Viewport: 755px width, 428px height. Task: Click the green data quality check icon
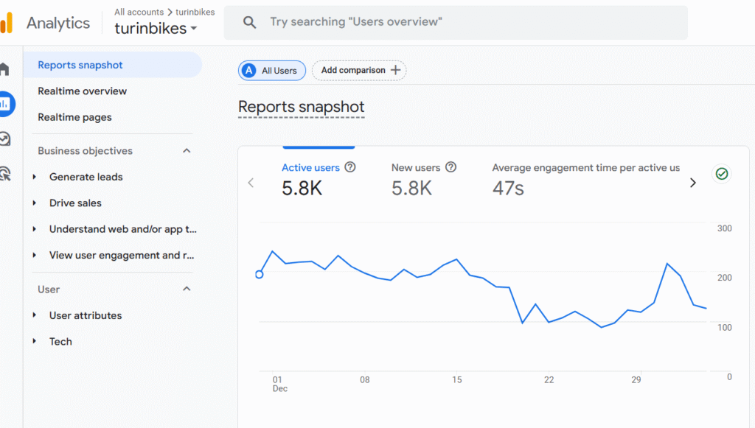tap(722, 174)
